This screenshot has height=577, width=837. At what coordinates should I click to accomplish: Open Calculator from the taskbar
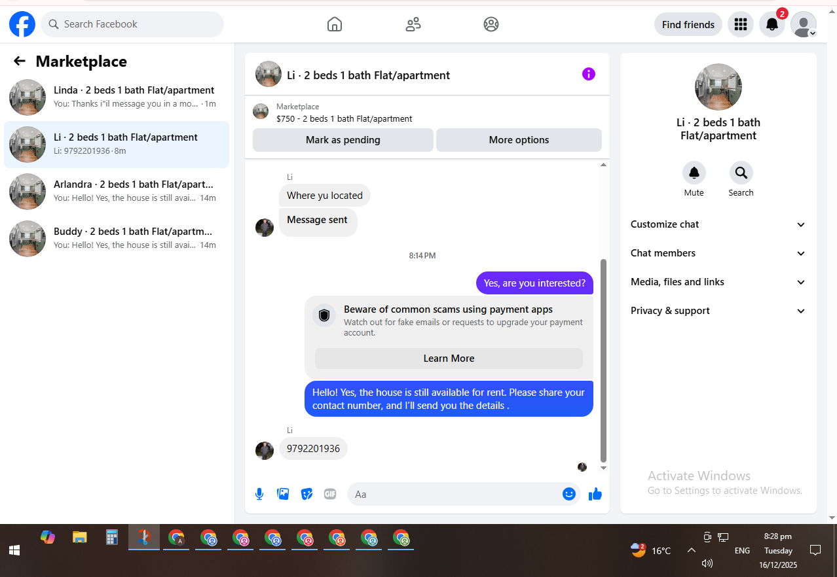click(x=112, y=538)
